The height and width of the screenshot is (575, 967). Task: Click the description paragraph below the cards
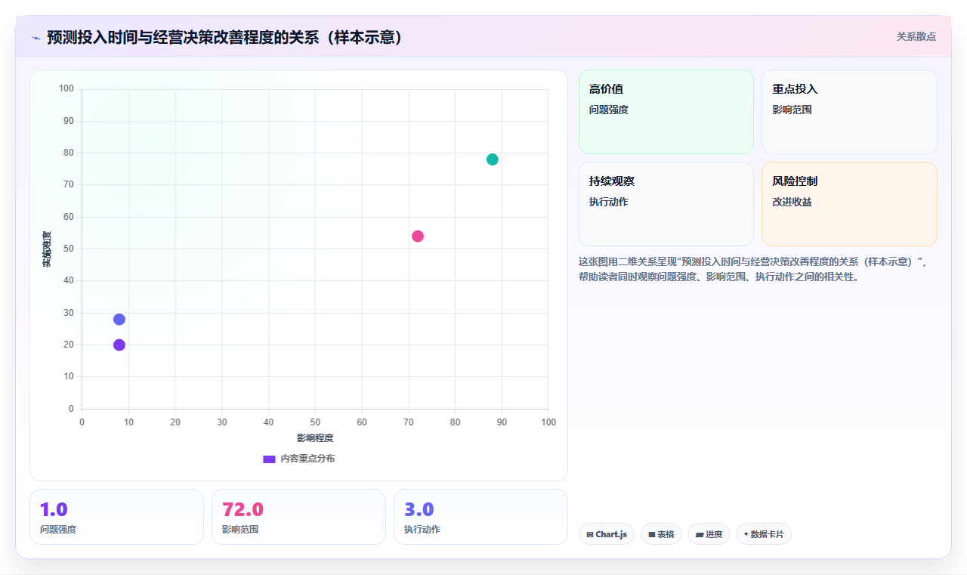[752, 269]
